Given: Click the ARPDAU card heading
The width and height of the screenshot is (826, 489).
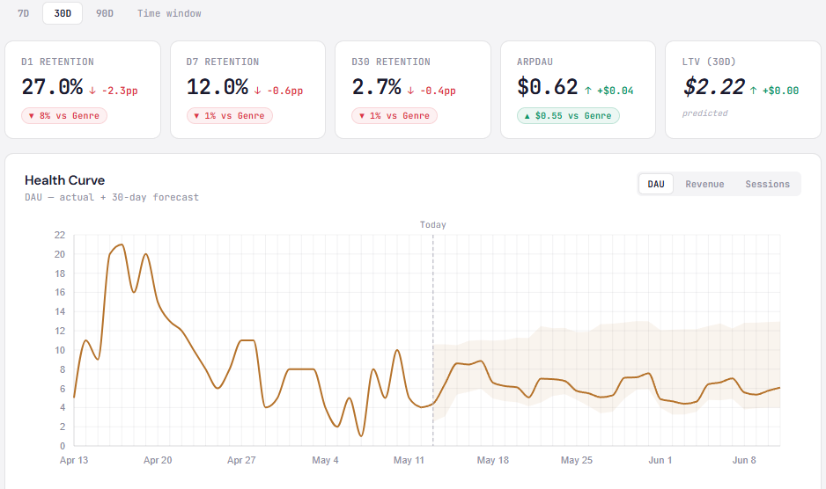Looking at the screenshot, I should 535,62.
